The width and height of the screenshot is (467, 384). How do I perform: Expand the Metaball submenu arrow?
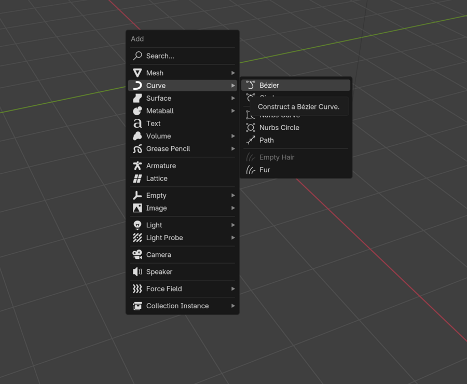pyautogui.click(x=233, y=111)
